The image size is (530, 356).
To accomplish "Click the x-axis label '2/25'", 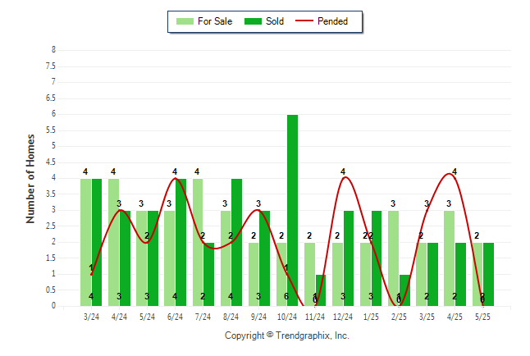I will [x=399, y=317].
